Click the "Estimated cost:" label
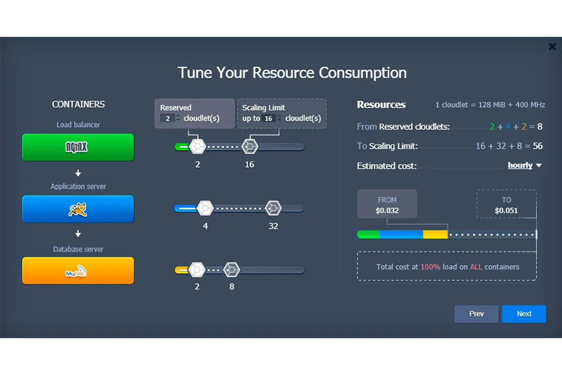Image resolution: width=562 pixels, height=375 pixels. click(x=386, y=166)
